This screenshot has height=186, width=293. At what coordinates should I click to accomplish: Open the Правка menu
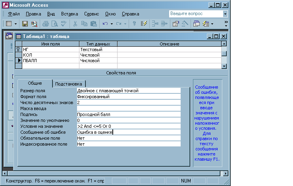(x=33, y=14)
